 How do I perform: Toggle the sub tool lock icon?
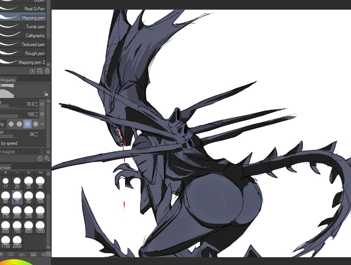click(46, 94)
